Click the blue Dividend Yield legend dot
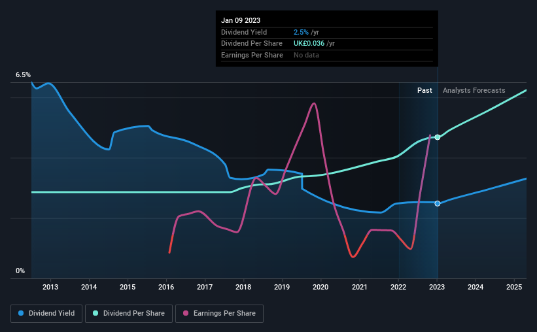This screenshot has width=537, height=332. pyautogui.click(x=21, y=313)
